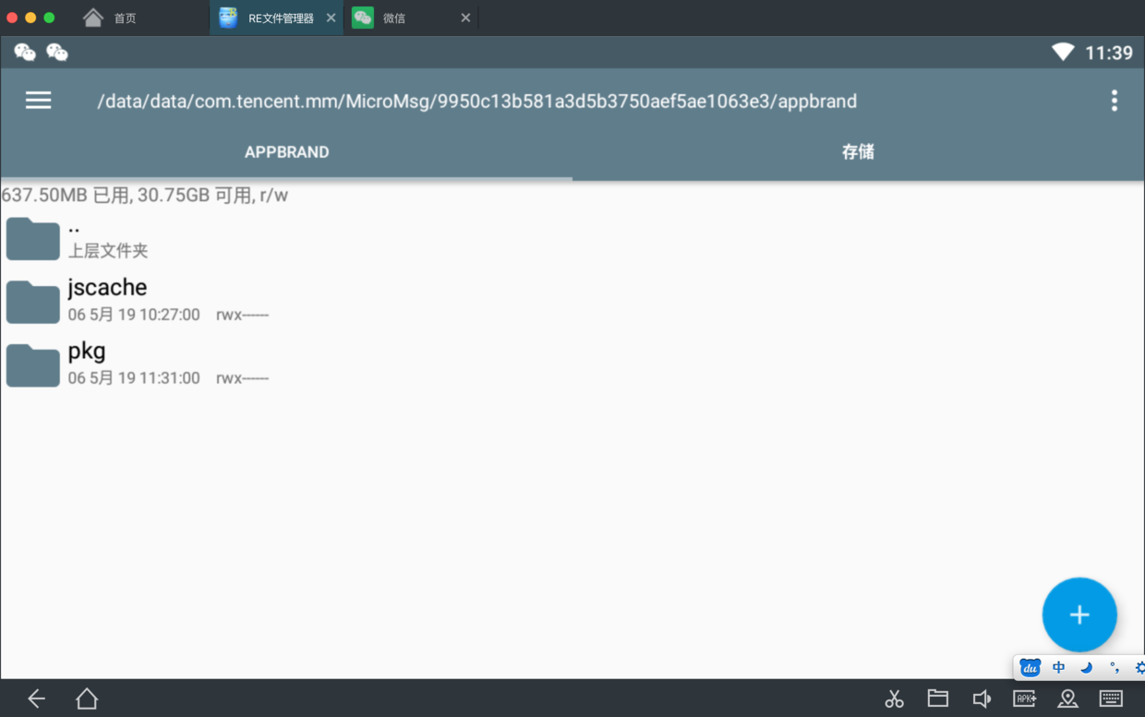
Task: Open the three-dot overflow menu
Action: [x=1115, y=101]
